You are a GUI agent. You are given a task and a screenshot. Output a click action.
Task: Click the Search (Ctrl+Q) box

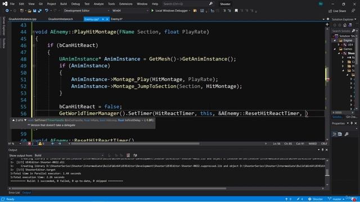(x=185, y=4)
